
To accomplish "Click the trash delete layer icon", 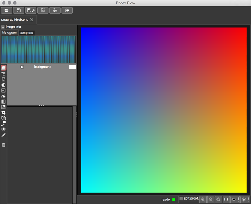I will 4,145.
